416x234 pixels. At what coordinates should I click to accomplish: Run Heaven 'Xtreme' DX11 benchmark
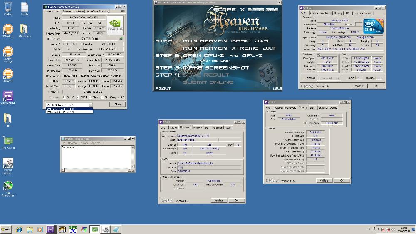[229, 48]
